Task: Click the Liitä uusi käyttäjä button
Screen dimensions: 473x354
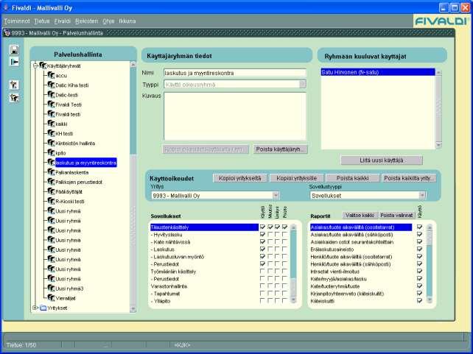Action: 382,160
